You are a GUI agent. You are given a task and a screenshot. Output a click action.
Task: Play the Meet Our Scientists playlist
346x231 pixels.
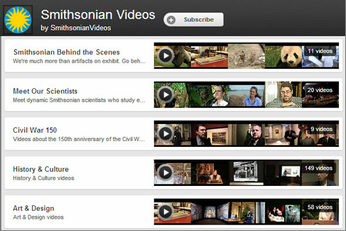pyautogui.click(x=165, y=95)
